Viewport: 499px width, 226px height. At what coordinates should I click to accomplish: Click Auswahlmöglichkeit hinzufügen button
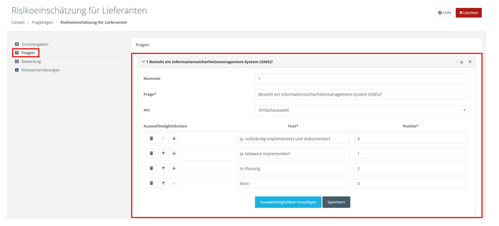tap(288, 202)
